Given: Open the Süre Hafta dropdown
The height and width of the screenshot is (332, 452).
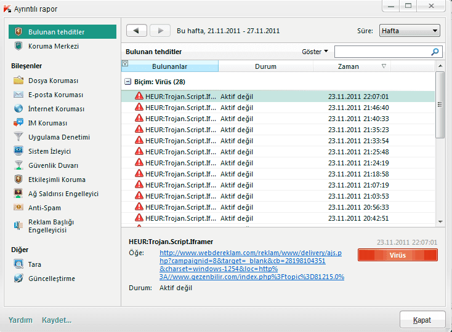Looking at the screenshot, I should point(409,31).
